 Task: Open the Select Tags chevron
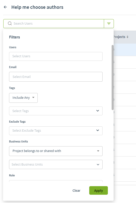coord(98,111)
